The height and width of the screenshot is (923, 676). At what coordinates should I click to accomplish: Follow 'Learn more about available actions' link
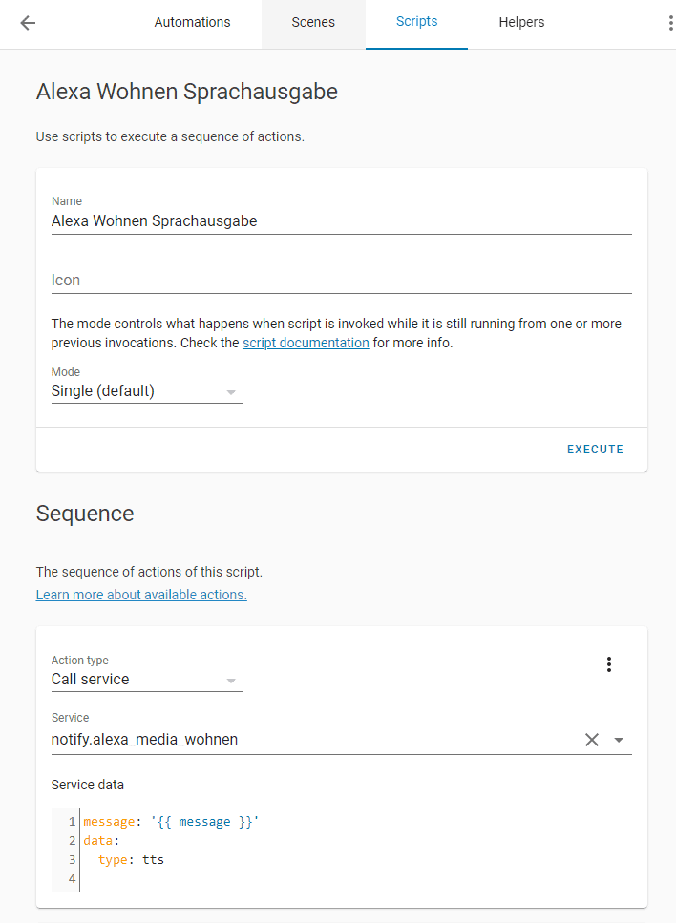click(x=141, y=595)
